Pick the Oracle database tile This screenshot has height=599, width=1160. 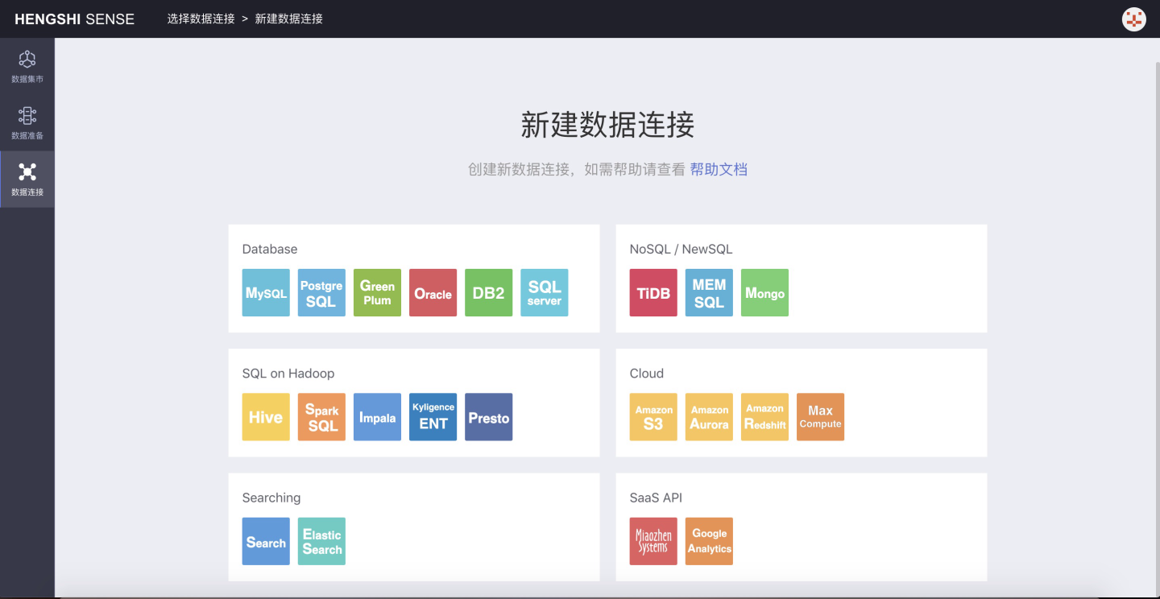433,293
